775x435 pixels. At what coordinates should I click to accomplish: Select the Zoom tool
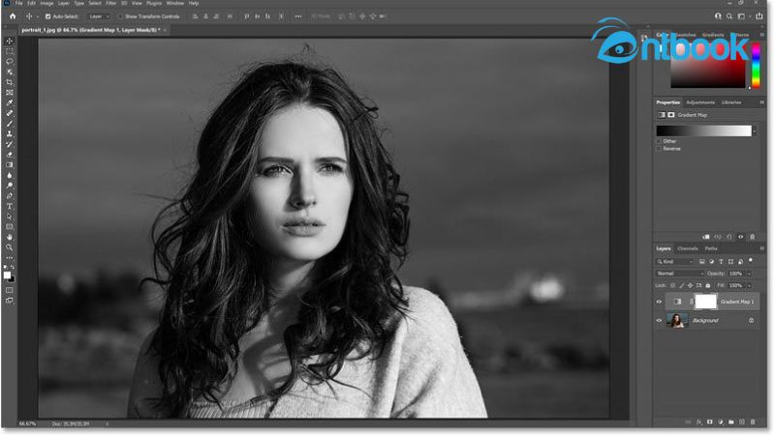click(10, 247)
